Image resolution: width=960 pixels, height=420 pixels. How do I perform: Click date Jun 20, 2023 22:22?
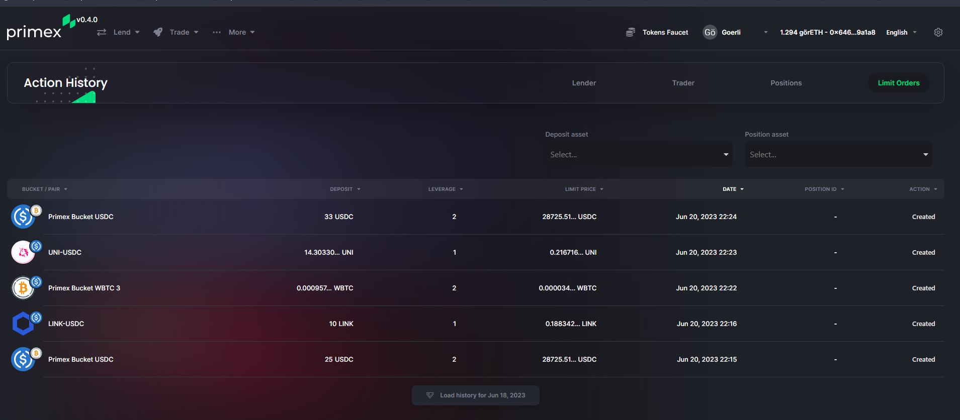707,288
